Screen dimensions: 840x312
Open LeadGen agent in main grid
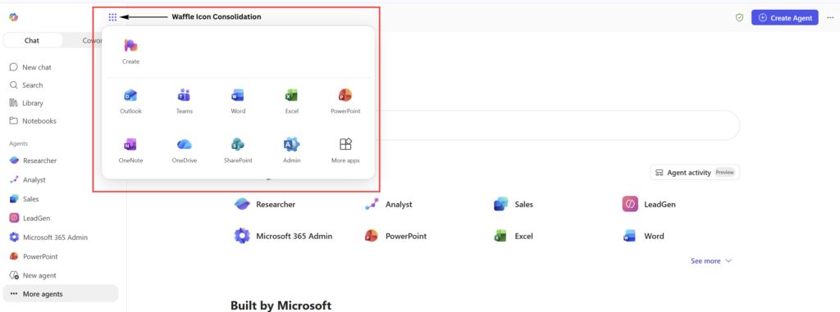[649, 204]
